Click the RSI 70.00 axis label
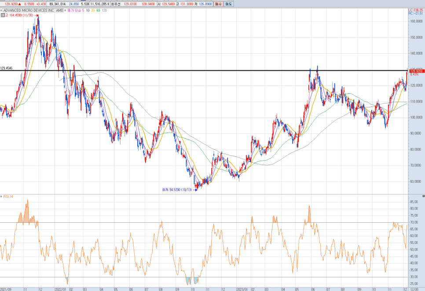This screenshot has height=291, width=425. point(414,222)
